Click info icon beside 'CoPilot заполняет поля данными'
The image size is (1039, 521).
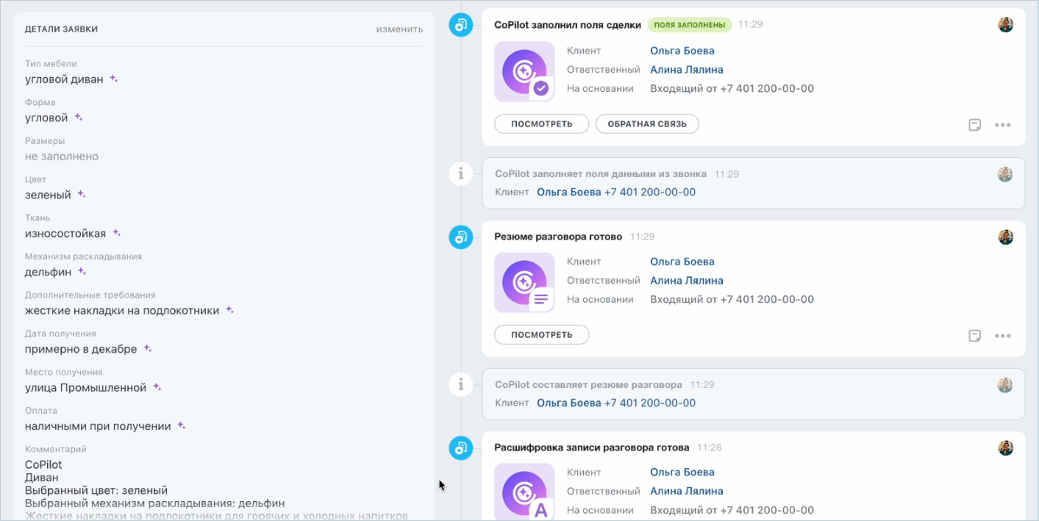pyautogui.click(x=461, y=174)
